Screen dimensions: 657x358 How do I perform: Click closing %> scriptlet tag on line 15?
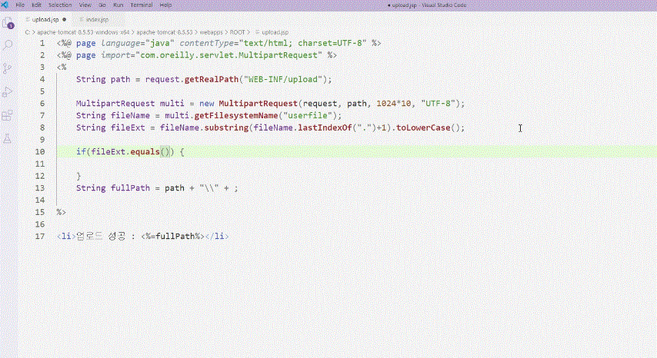(x=62, y=213)
